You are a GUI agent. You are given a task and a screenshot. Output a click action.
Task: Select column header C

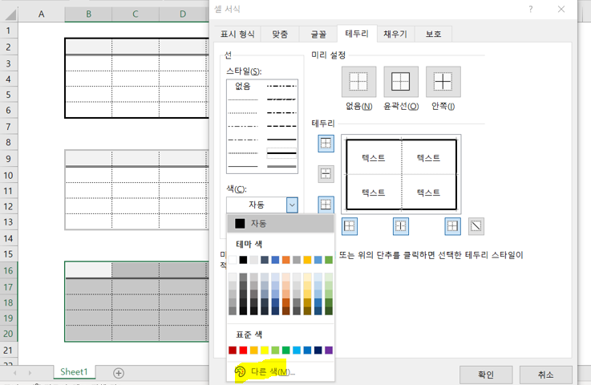(x=136, y=14)
